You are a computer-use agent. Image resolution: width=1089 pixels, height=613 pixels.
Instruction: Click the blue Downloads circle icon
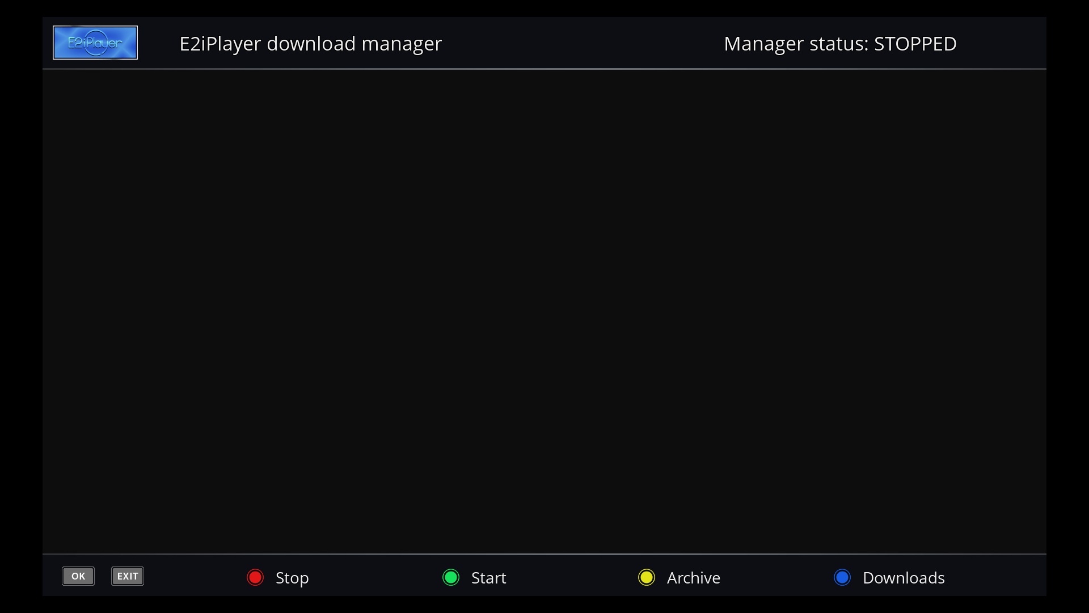tap(842, 577)
